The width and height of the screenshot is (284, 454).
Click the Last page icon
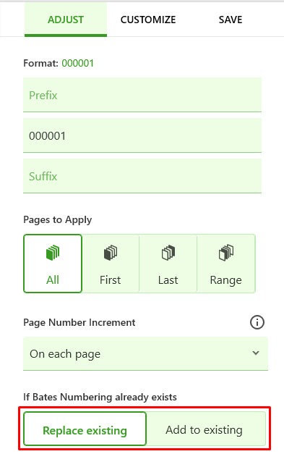[x=168, y=253]
